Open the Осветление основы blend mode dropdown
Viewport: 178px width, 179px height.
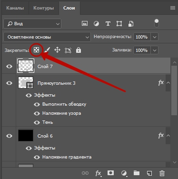click(47, 37)
